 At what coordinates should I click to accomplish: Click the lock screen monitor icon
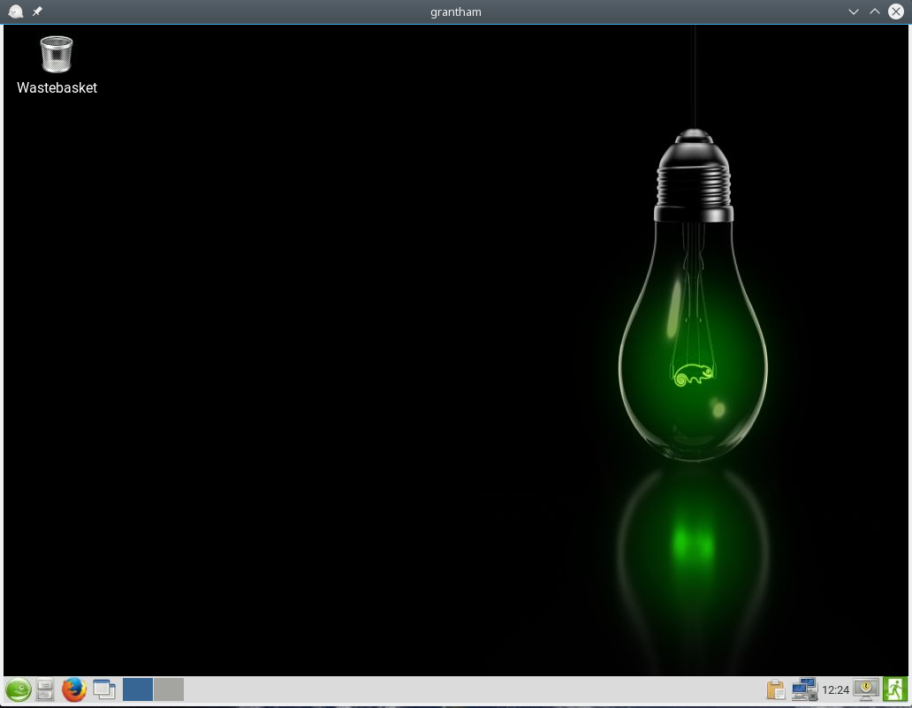[x=866, y=690]
